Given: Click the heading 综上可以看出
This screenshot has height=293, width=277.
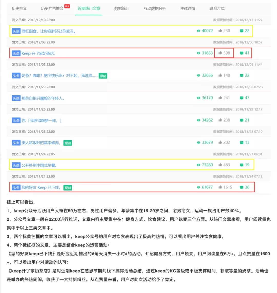Looking at the screenshot, I should click(x=21, y=202).
